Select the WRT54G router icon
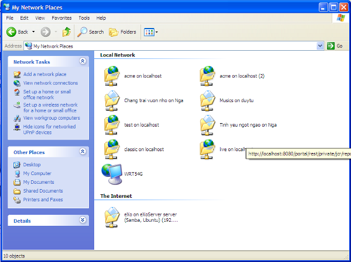The image size is (351, 262). [x=111, y=174]
